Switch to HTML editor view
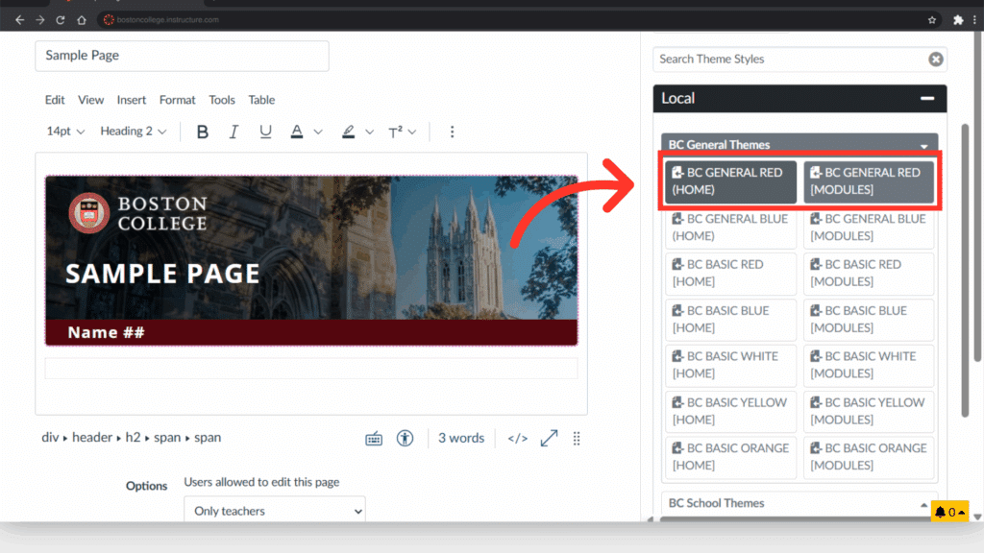 [518, 438]
